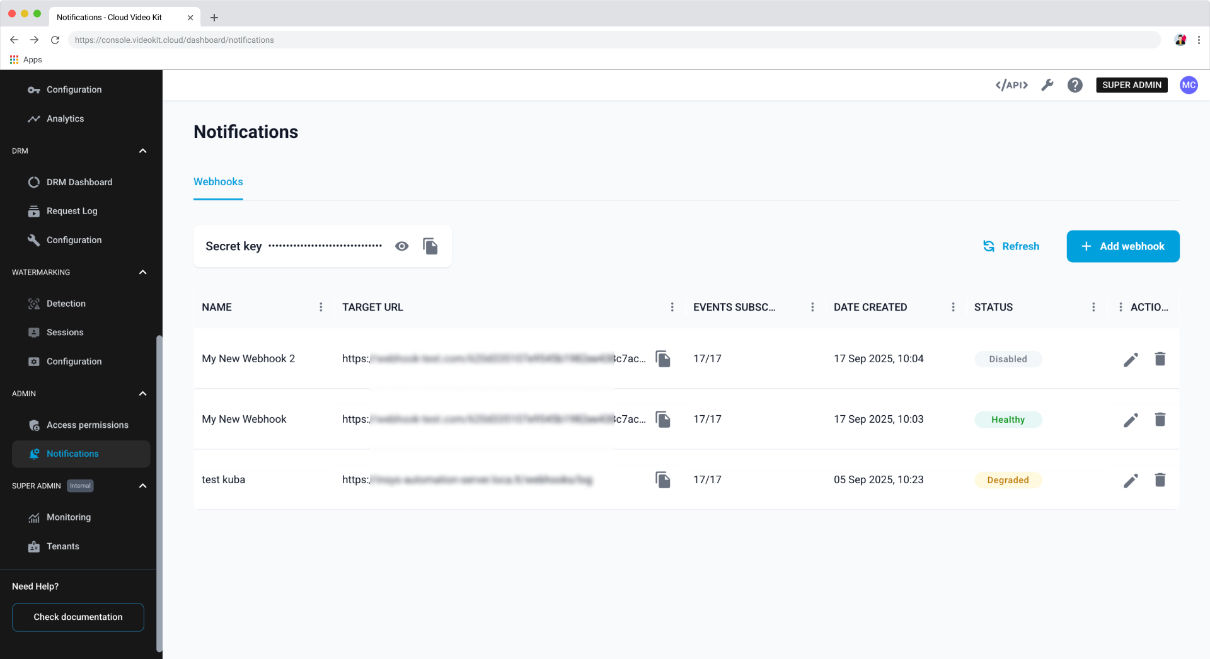This screenshot has height=659, width=1210.
Task: Select the Analytics section in sidebar
Action: coord(65,118)
